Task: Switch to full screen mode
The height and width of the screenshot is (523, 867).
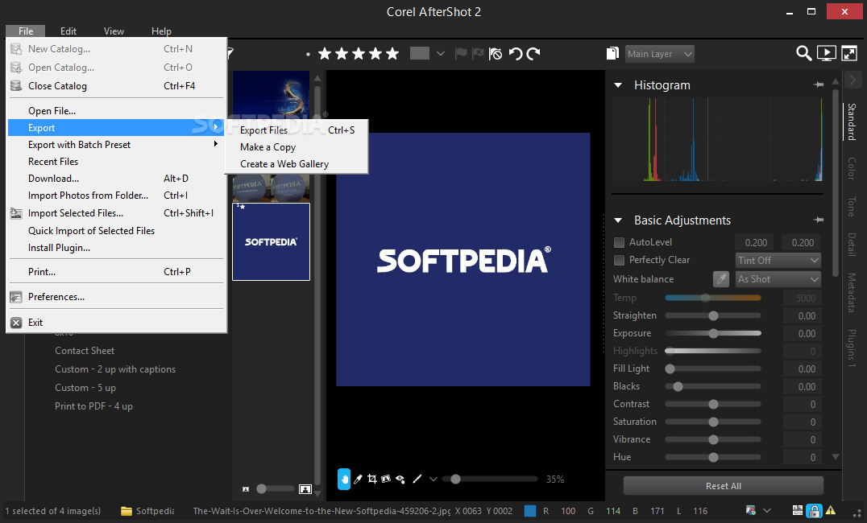Action: tap(849, 53)
